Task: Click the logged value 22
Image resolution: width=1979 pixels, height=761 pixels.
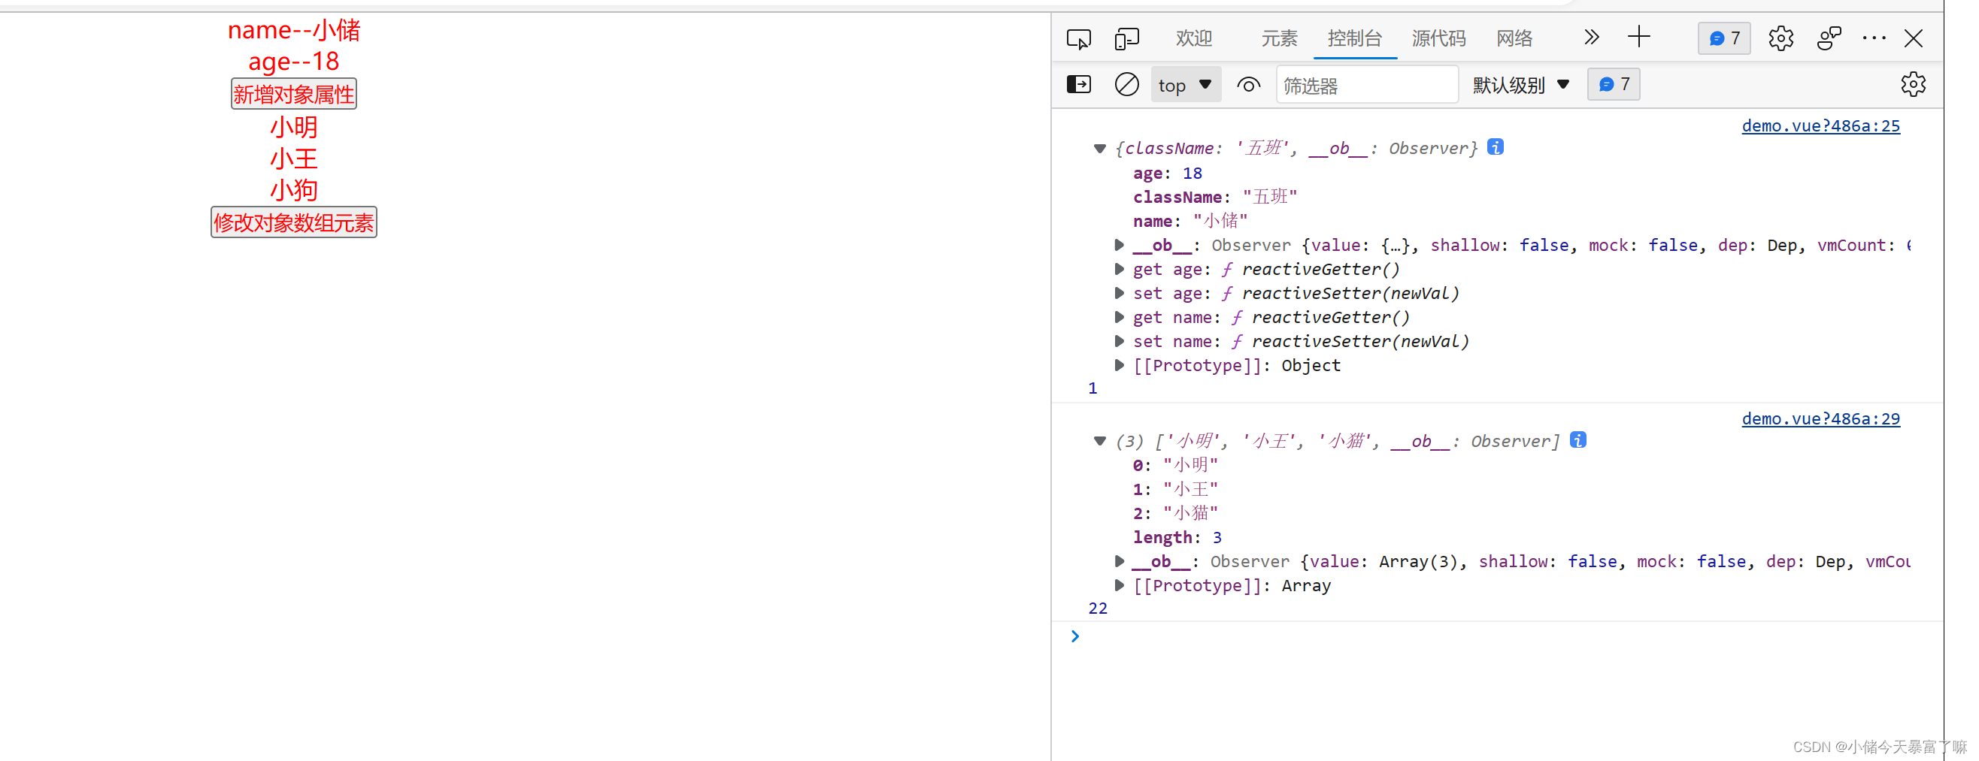Action: [1098, 609]
